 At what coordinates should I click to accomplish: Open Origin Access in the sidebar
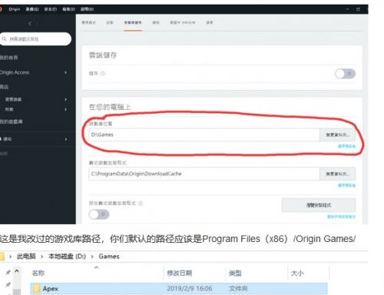coord(15,72)
